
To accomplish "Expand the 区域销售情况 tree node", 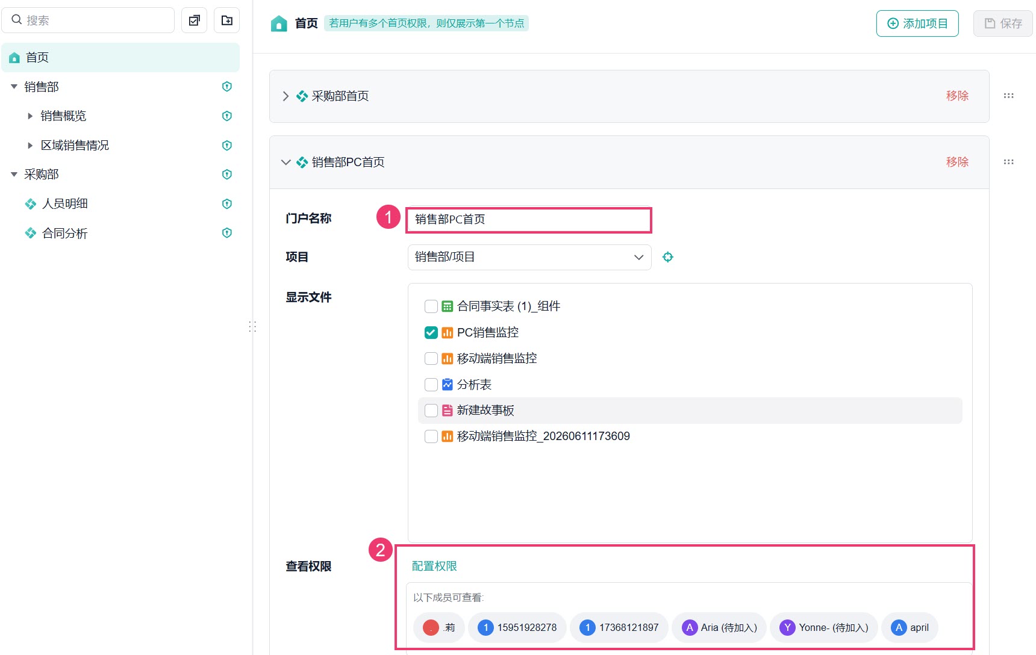I will pyautogui.click(x=30, y=145).
